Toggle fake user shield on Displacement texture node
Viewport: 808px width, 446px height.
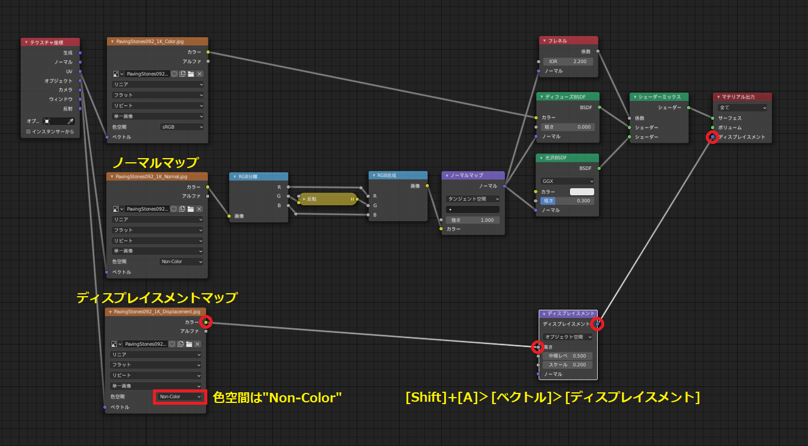click(172, 344)
